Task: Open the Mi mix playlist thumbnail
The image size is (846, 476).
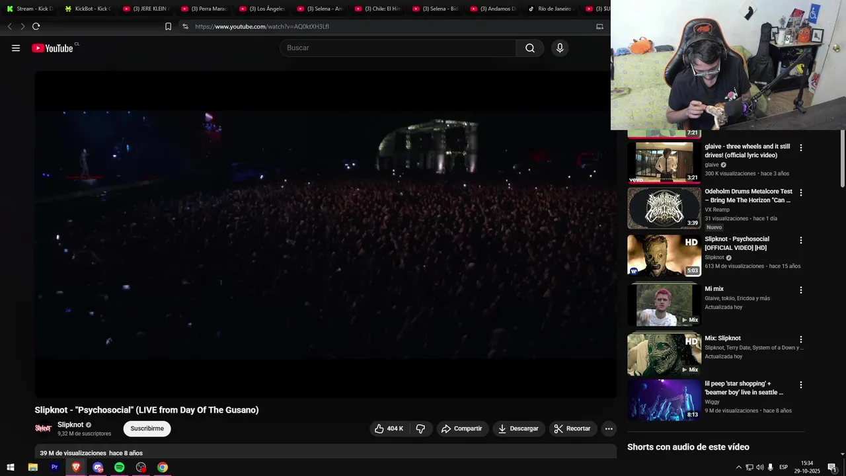Action: 664,305
